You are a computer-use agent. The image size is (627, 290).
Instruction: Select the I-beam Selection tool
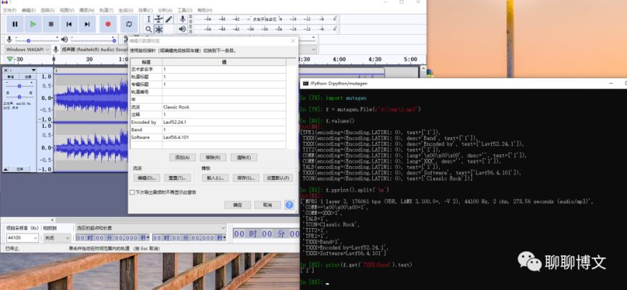coord(148,19)
